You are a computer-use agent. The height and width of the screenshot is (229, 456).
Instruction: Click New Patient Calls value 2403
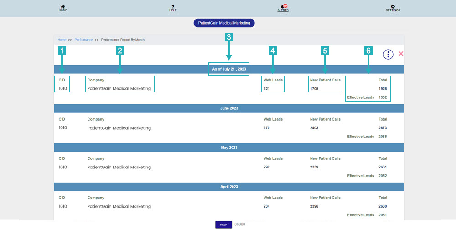pyautogui.click(x=314, y=128)
